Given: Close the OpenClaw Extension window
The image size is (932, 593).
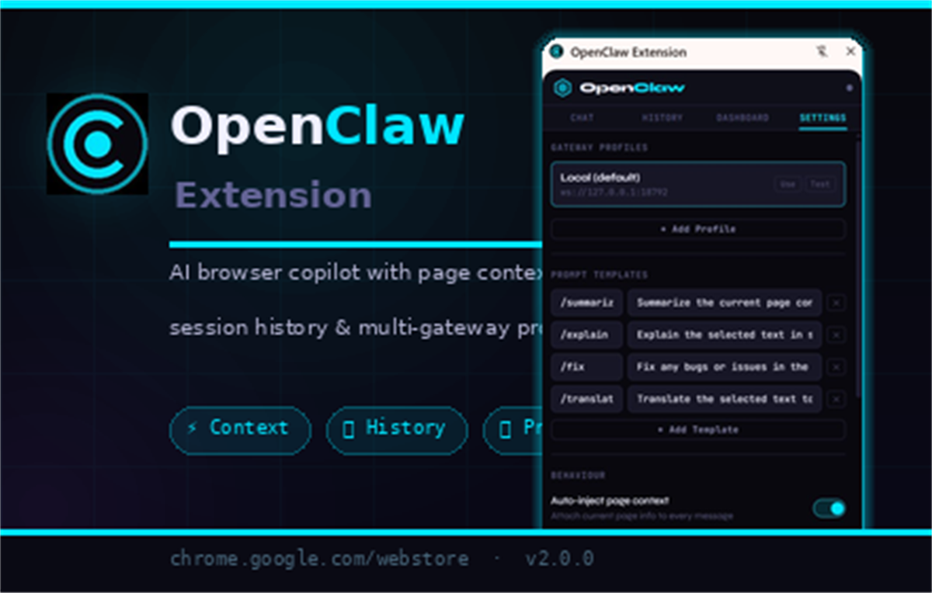Looking at the screenshot, I should (850, 51).
